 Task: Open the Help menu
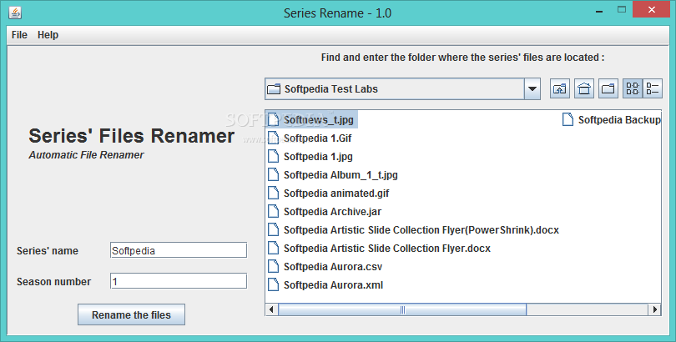pos(48,35)
